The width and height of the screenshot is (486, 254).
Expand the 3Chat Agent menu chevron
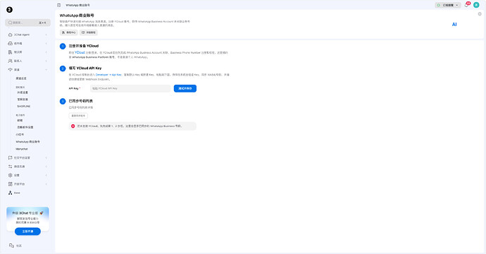click(x=46, y=35)
